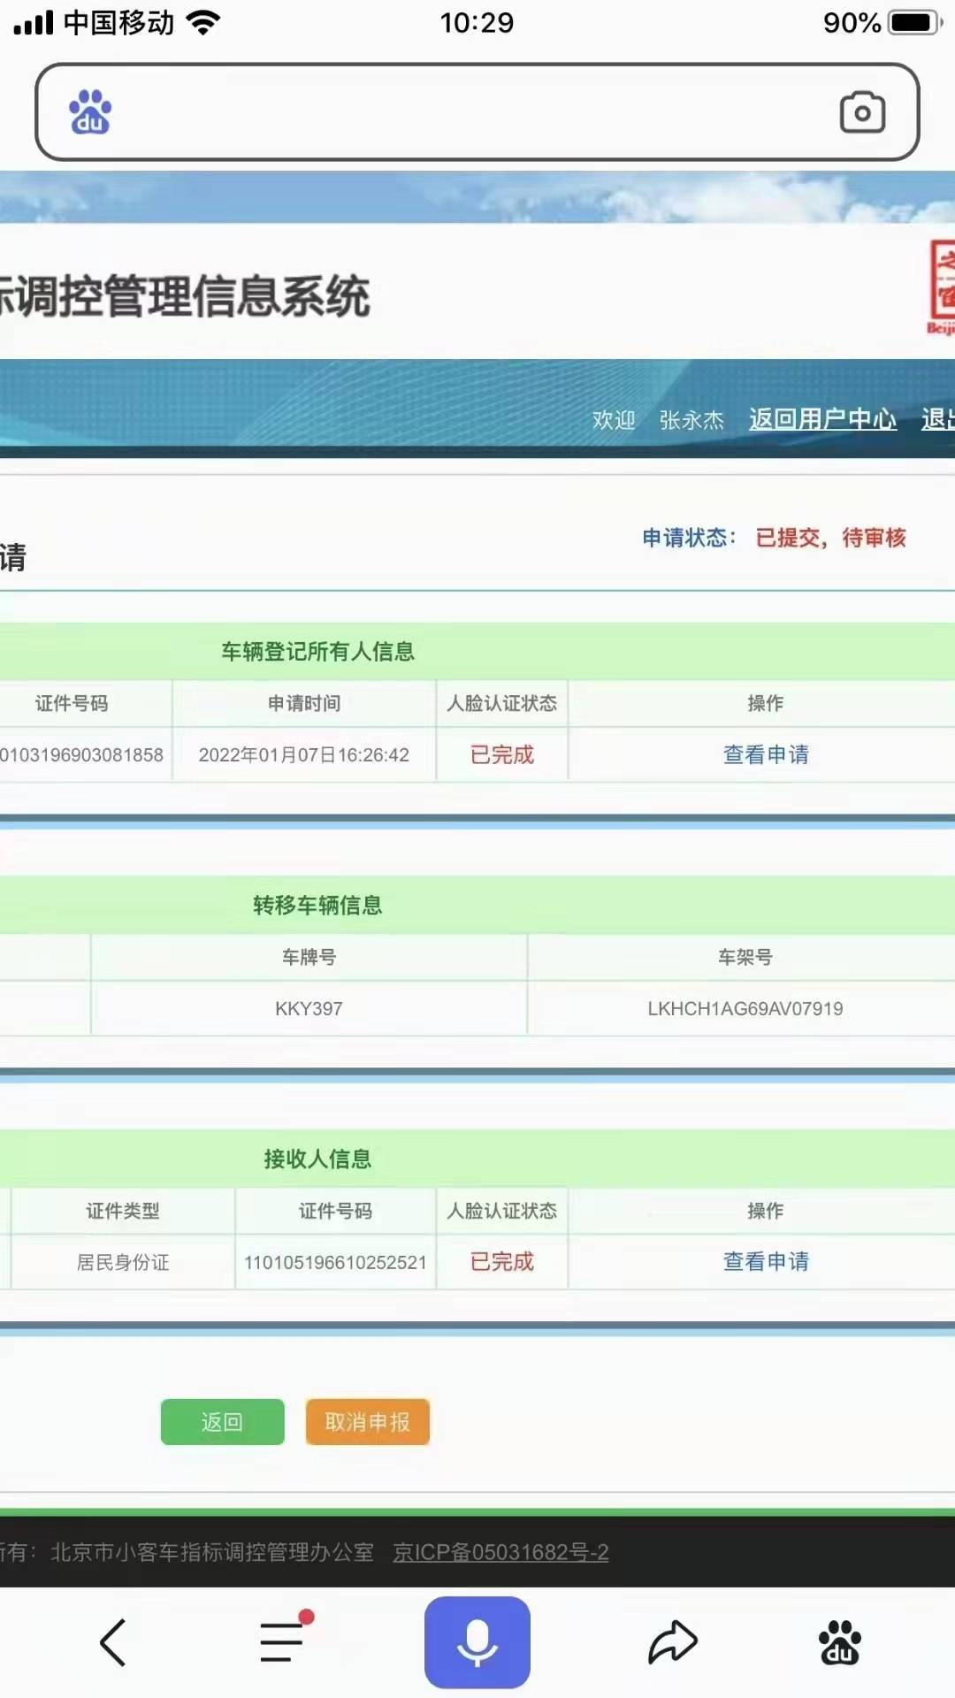This screenshot has height=1698, width=955.
Task: Select application time 2022年01月07日16:26:42
Action: click(x=304, y=754)
